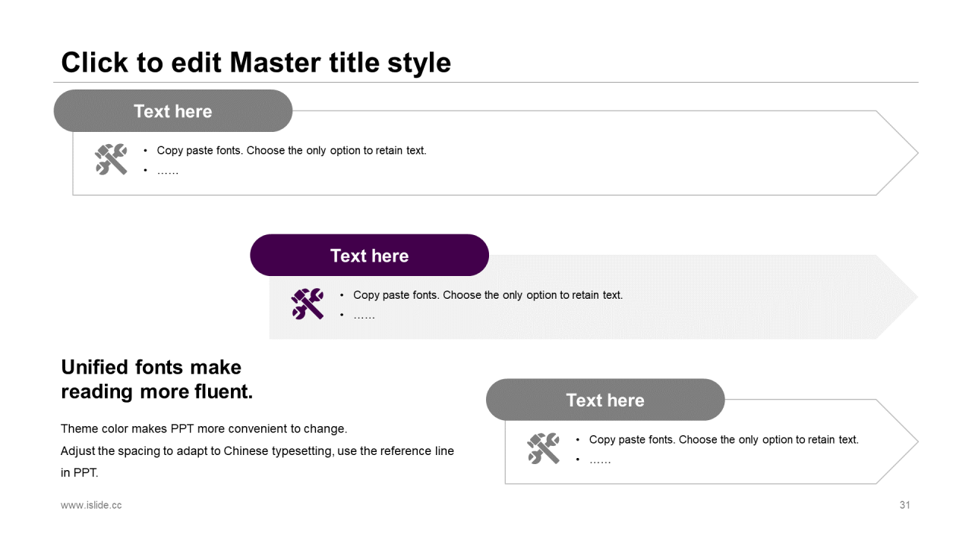Select the arrow tip of the first outlined box
The image size is (972, 546).
898,153
